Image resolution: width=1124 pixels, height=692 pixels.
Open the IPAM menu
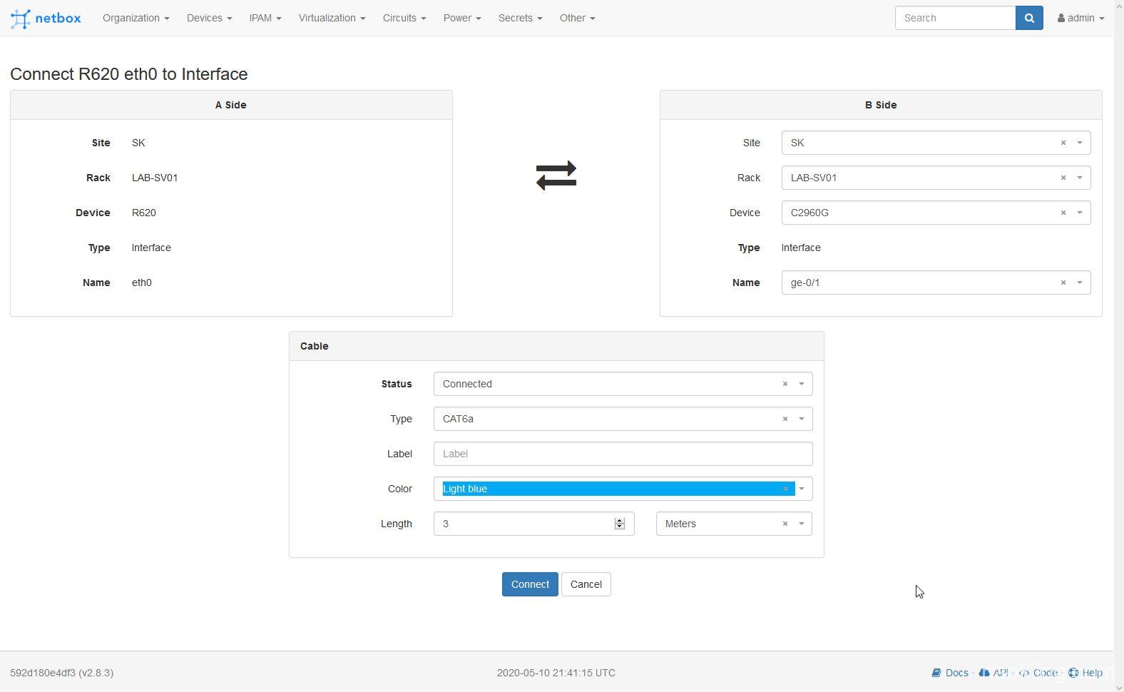coord(265,18)
